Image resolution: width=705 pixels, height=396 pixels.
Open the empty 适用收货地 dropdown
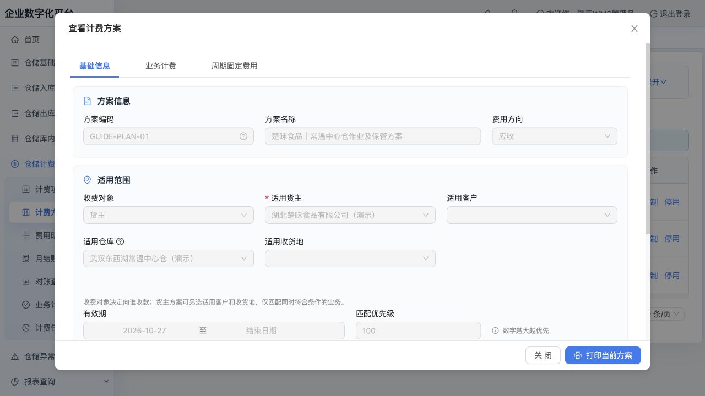pos(350,258)
